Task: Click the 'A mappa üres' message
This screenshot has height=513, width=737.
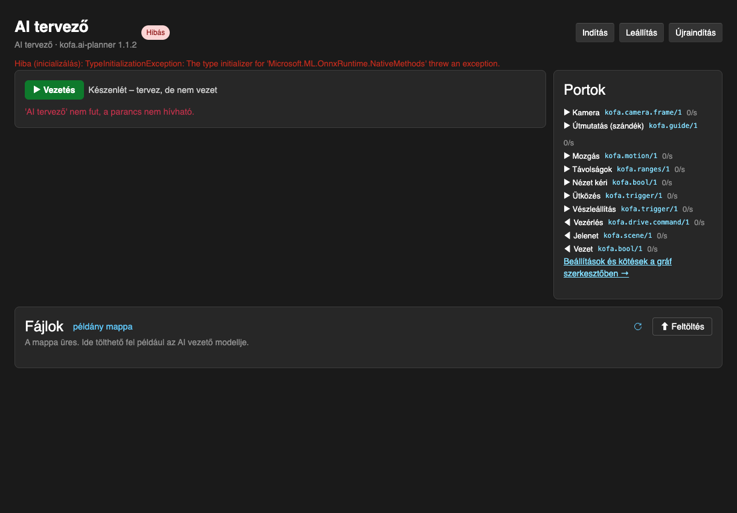Action: point(137,342)
